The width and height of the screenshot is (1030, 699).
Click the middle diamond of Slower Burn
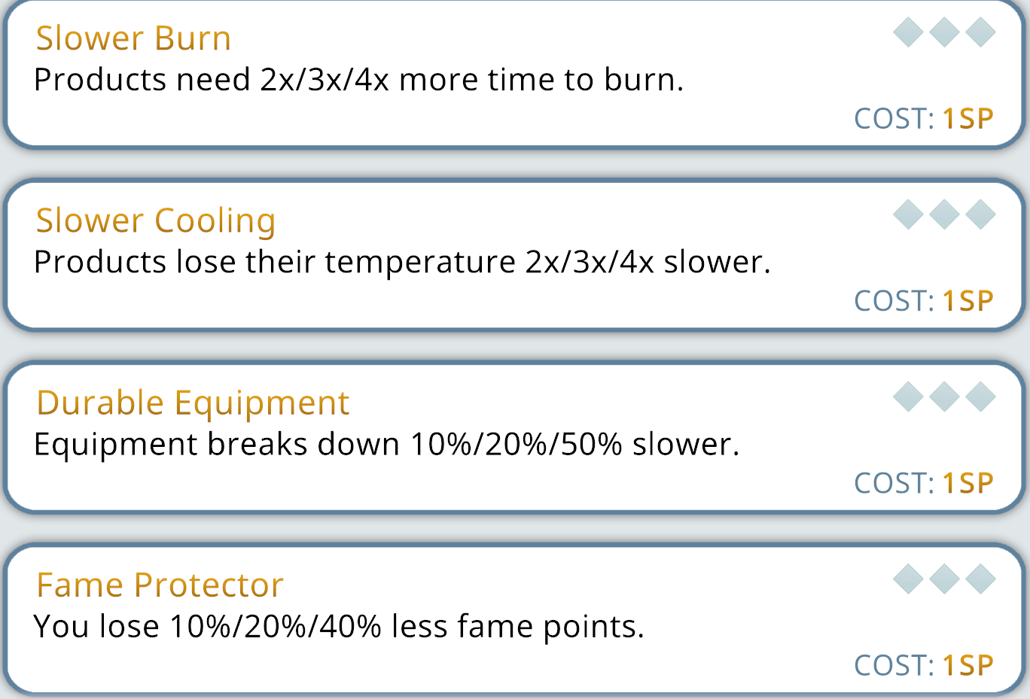coord(944,32)
